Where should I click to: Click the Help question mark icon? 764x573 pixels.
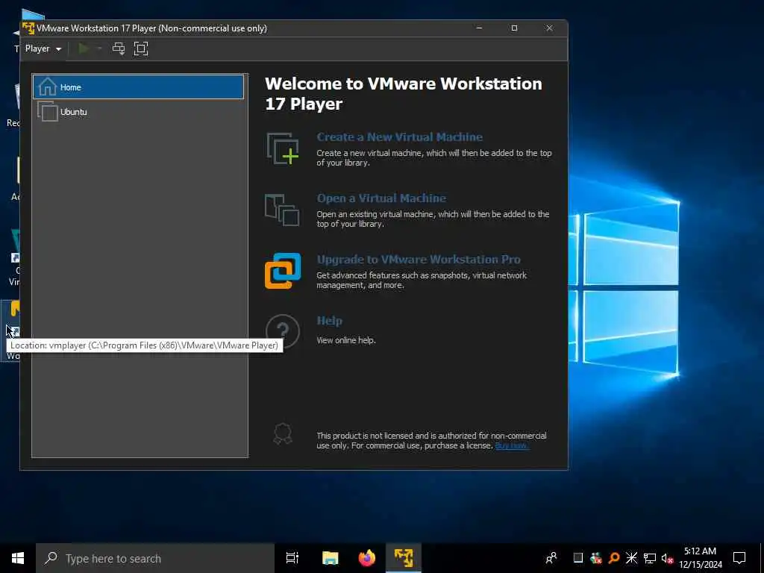283,331
